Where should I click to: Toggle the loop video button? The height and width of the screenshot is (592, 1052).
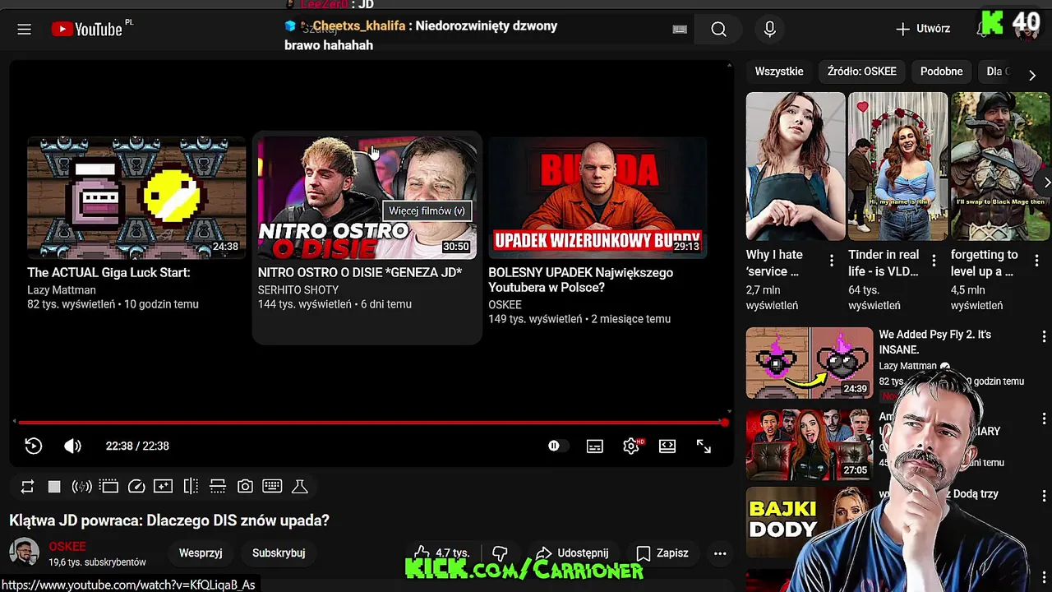(27, 487)
